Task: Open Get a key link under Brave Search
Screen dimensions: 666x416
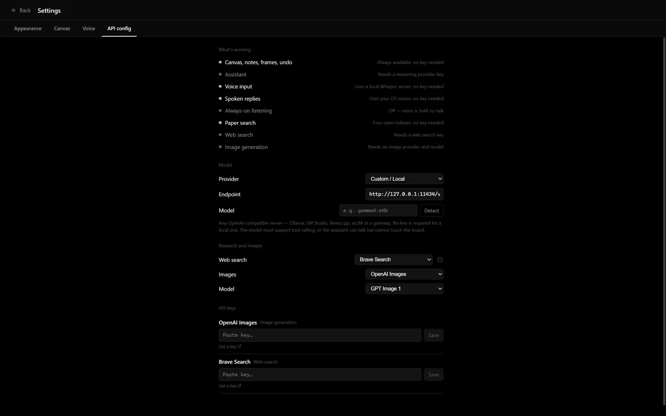Action: pos(230,386)
